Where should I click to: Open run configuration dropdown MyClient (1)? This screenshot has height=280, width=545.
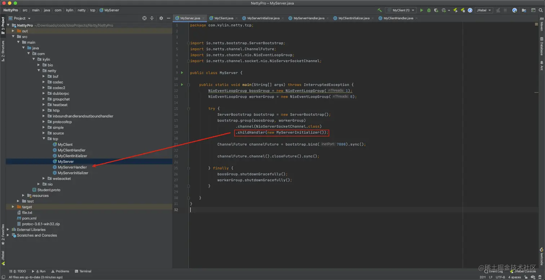point(401,10)
